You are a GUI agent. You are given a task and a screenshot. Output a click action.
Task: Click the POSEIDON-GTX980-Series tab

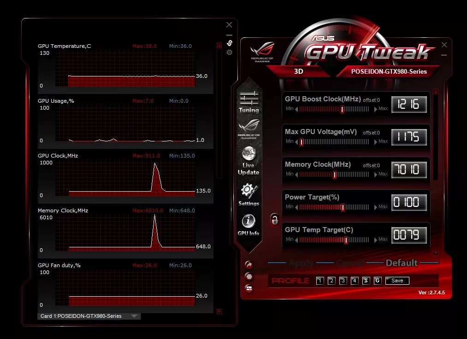tap(389, 71)
